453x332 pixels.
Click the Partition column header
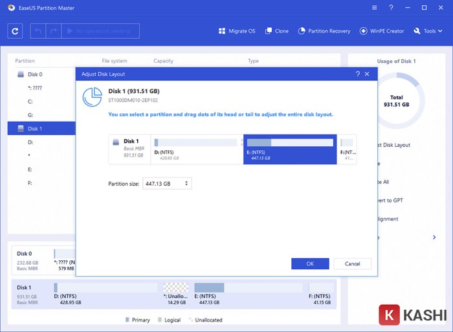pyautogui.click(x=25, y=61)
